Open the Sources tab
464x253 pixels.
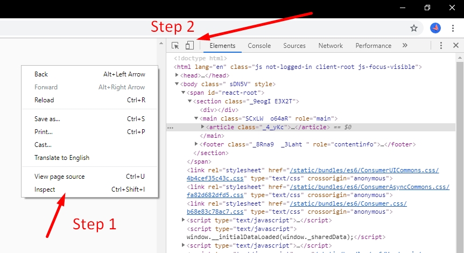(x=294, y=46)
